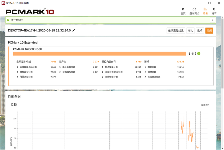The image size is (224, 150).
Task: Click the 数位内容创作 score 4 710
Action: click(x=138, y=61)
